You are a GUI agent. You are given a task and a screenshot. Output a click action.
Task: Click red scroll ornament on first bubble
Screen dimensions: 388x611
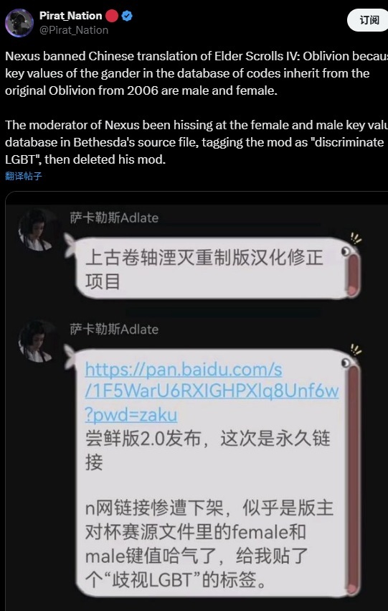pos(354,273)
